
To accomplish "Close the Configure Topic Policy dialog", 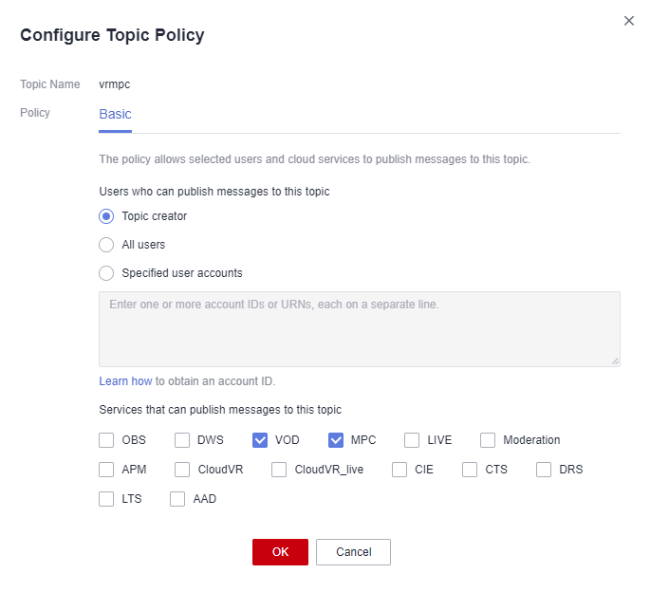I will coord(629,21).
